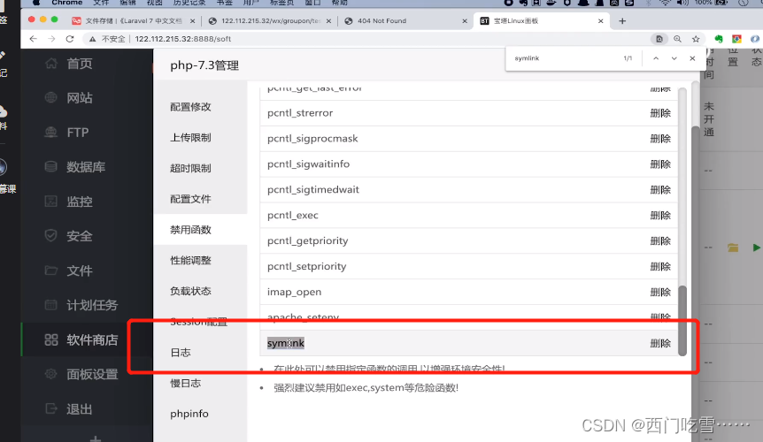
Task: Click the browser forward arrow
Action: coord(51,39)
